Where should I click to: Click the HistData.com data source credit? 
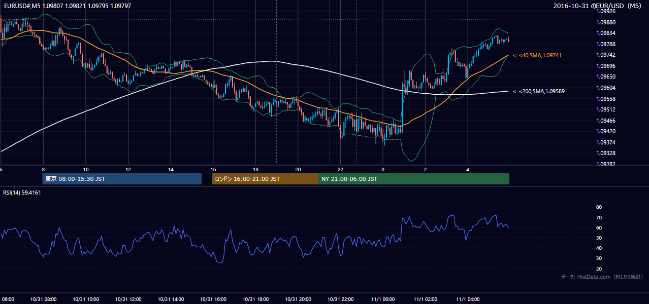click(x=602, y=277)
